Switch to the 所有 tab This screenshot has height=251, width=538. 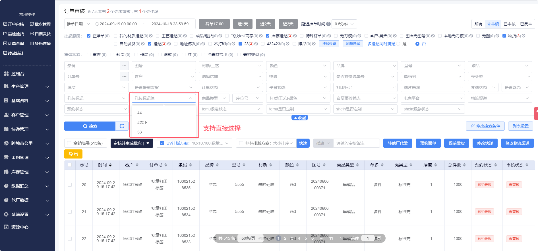tap(479, 24)
